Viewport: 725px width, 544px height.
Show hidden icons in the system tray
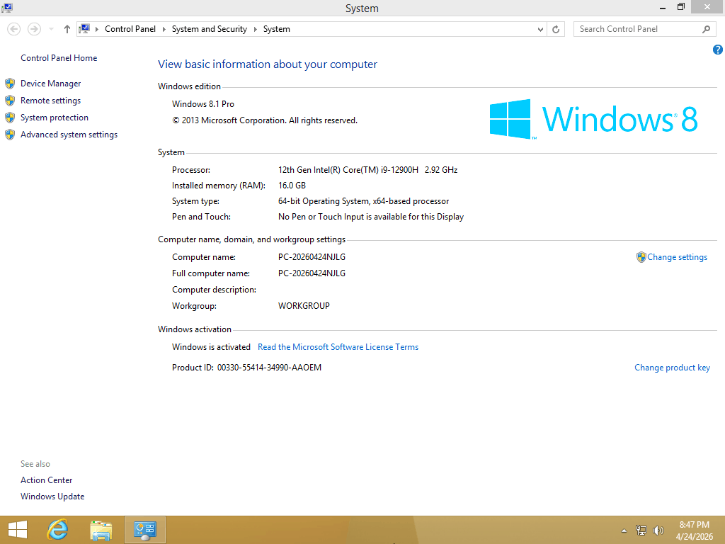coord(624,530)
